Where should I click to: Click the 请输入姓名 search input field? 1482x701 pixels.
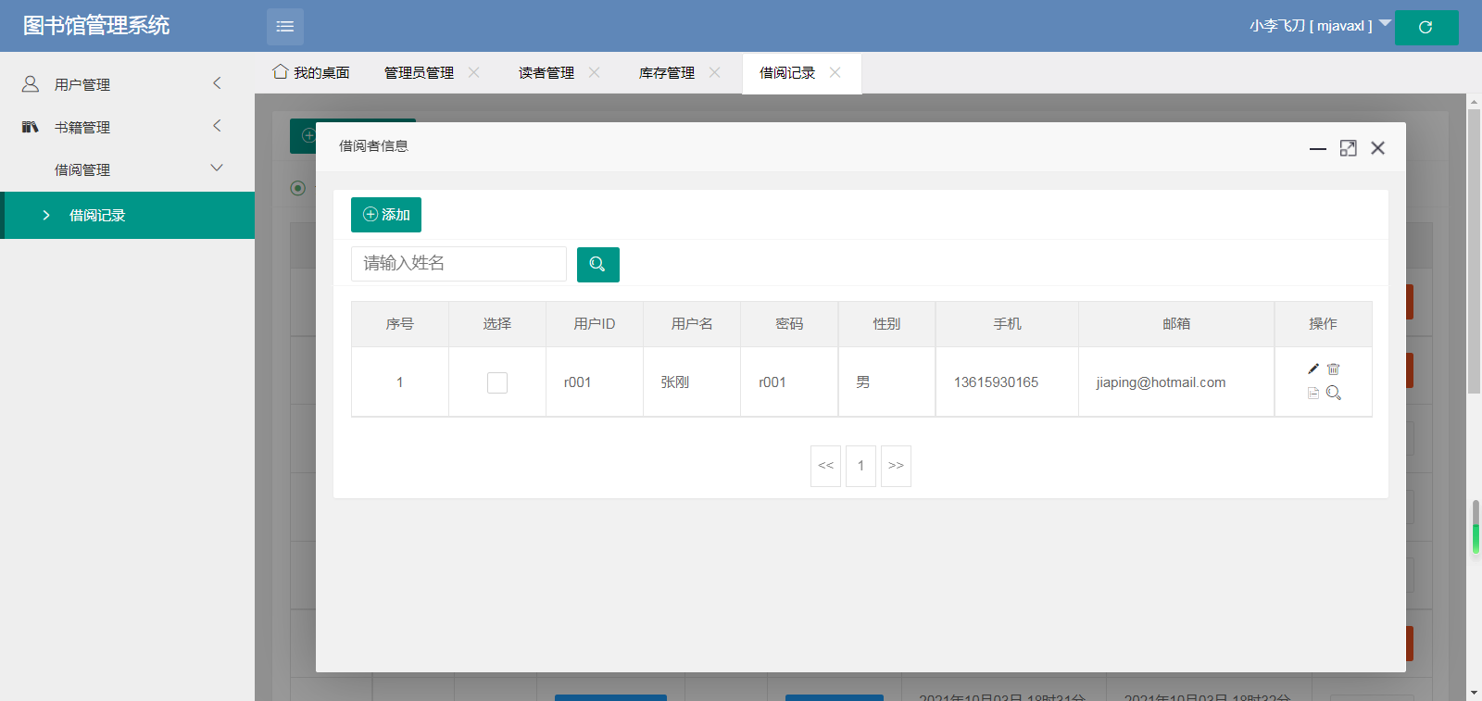[x=458, y=264]
